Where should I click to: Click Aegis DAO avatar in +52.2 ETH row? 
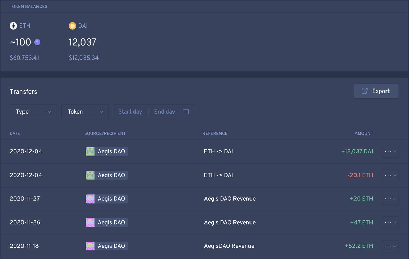pyautogui.click(x=90, y=246)
